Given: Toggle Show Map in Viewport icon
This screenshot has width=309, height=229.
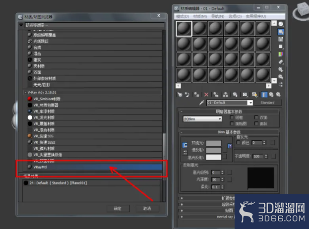Looking at the screenshot, I should [x=254, y=95].
